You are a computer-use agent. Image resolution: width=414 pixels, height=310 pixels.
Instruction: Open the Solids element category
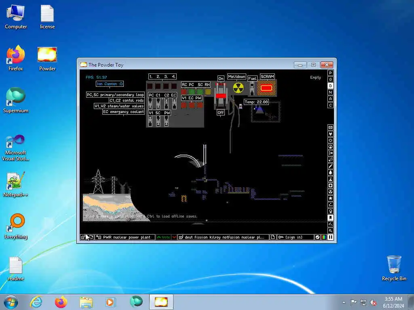click(330, 185)
